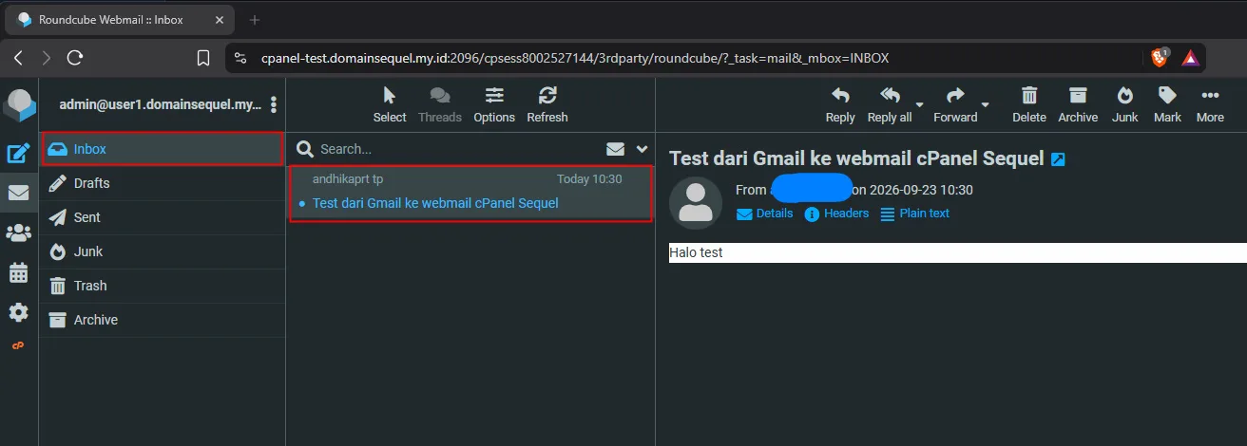Expand search options chevron
This screenshot has height=446, width=1247.
pos(643,149)
